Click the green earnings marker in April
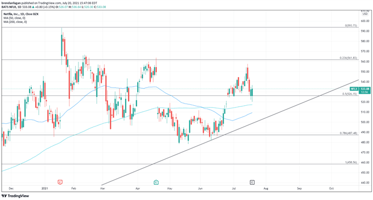 (x=156, y=182)
